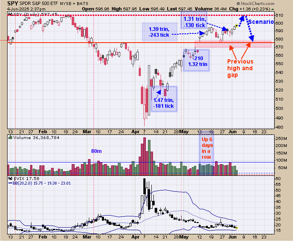Click the 'Up 6 days in a row' note
This screenshot has width=293, height=241.
coord(207,148)
